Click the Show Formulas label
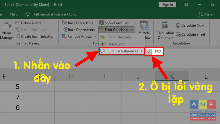Viewport: 220px width, 124px height. point(117,23)
